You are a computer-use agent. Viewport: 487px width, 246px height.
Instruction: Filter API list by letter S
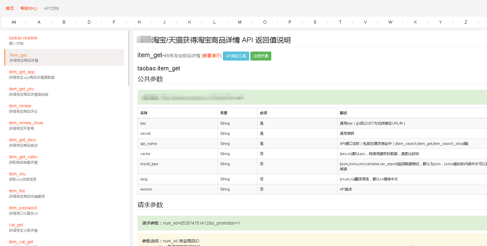315,22
